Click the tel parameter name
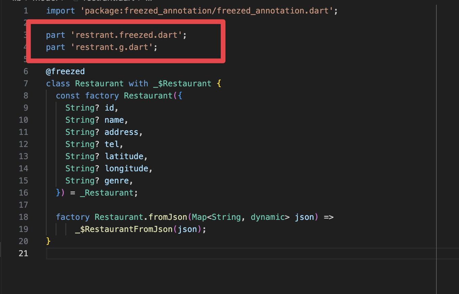Image resolution: width=459 pixels, height=294 pixels. 112,144
